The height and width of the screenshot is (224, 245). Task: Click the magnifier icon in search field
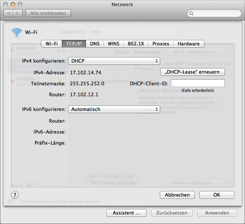[191, 13]
